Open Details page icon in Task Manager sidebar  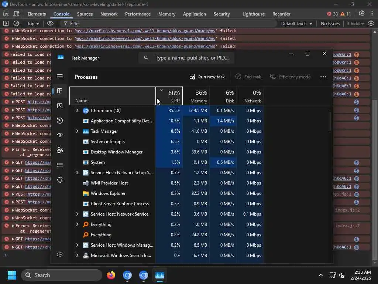pyautogui.click(x=60, y=165)
